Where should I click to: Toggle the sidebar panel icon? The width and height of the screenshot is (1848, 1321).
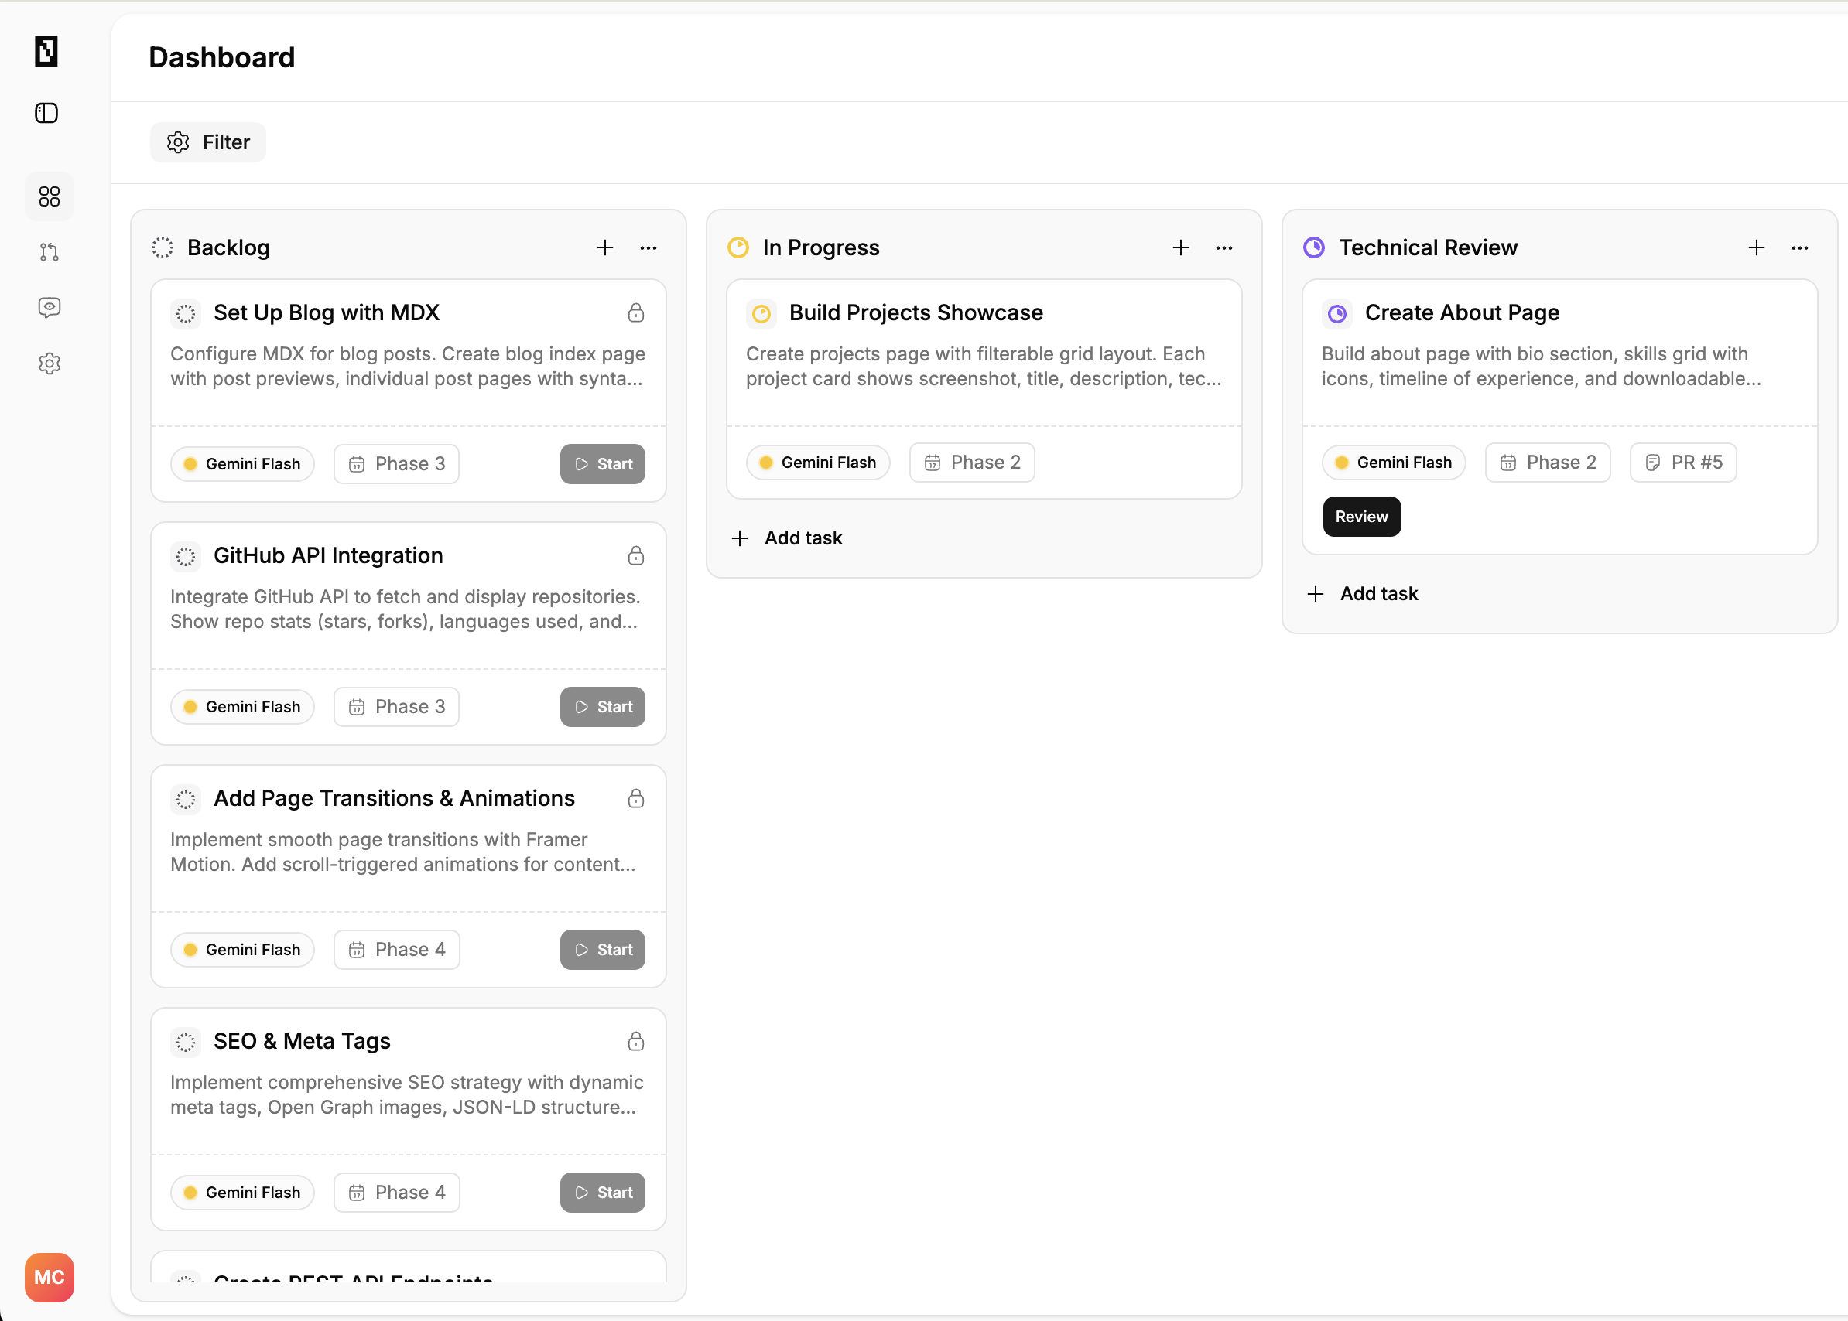point(46,113)
